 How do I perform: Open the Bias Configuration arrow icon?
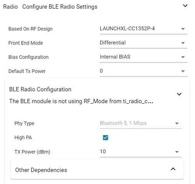pos(183,57)
